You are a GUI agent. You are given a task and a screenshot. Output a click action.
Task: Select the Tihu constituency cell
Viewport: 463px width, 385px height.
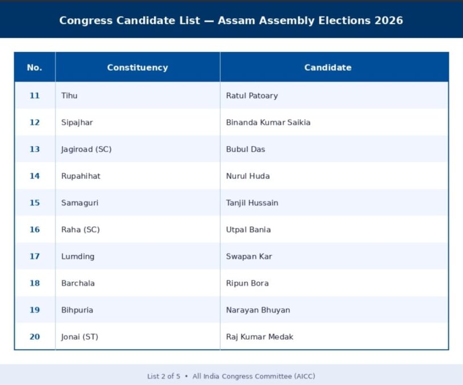70,96
